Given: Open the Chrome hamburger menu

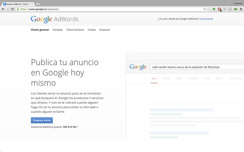Looking at the screenshot, I should pyautogui.click(x=241, y=9).
